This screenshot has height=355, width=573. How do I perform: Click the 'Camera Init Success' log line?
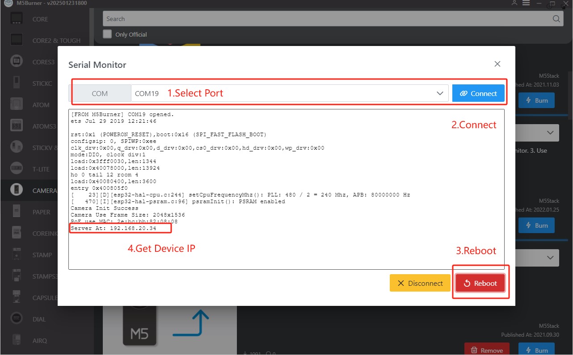[x=105, y=208]
